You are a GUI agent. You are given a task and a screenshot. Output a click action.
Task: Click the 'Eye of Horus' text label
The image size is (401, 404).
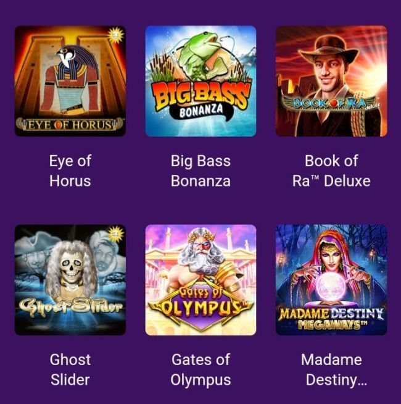[x=70, y=170]
